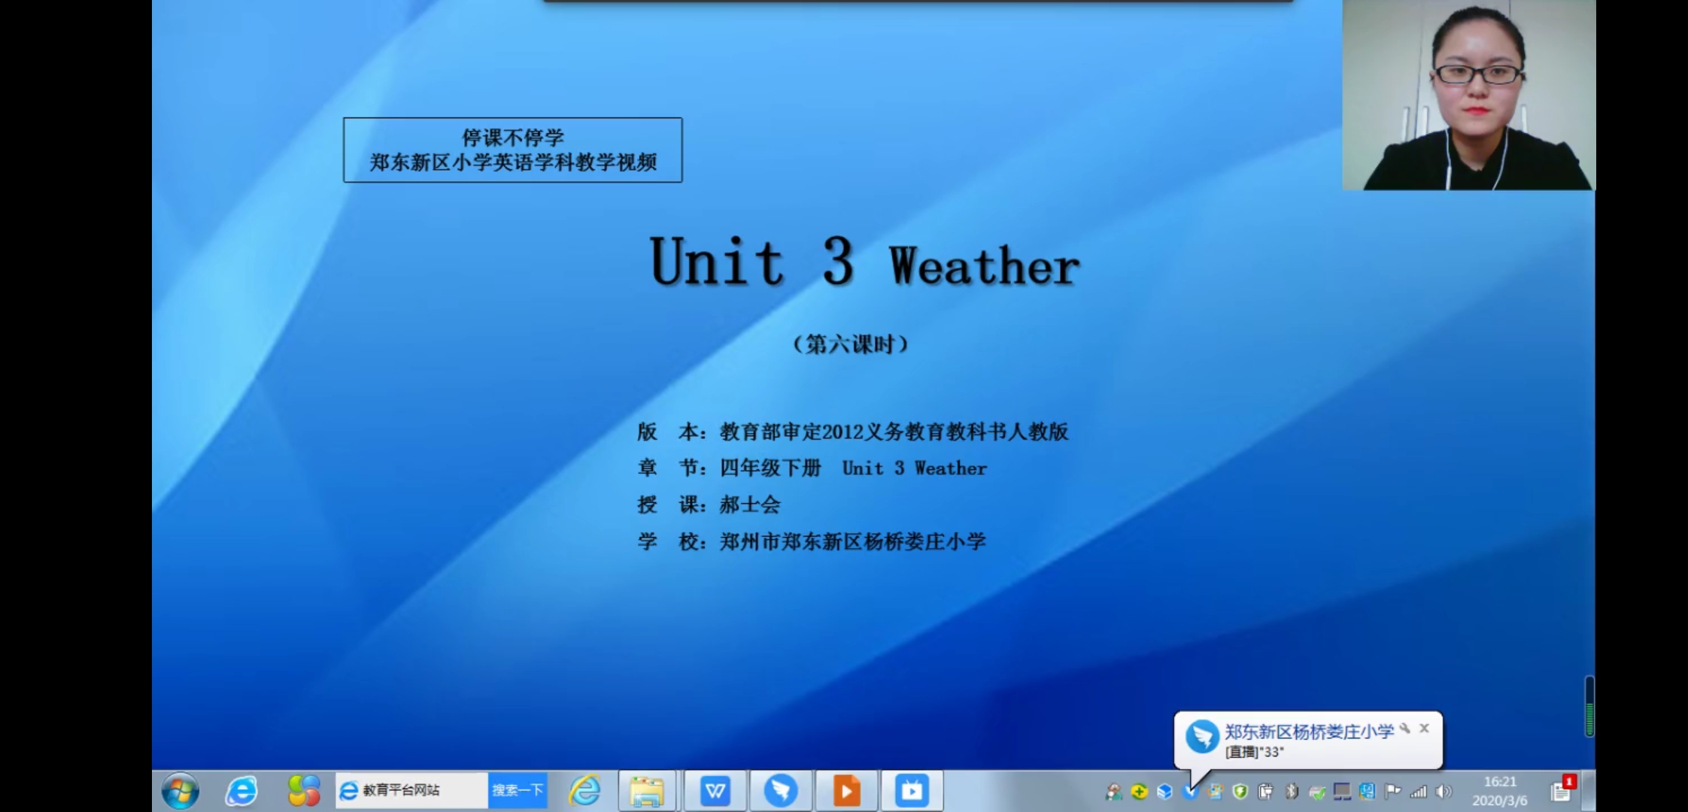Open the Windows Start menu orb

coord(180,790)
